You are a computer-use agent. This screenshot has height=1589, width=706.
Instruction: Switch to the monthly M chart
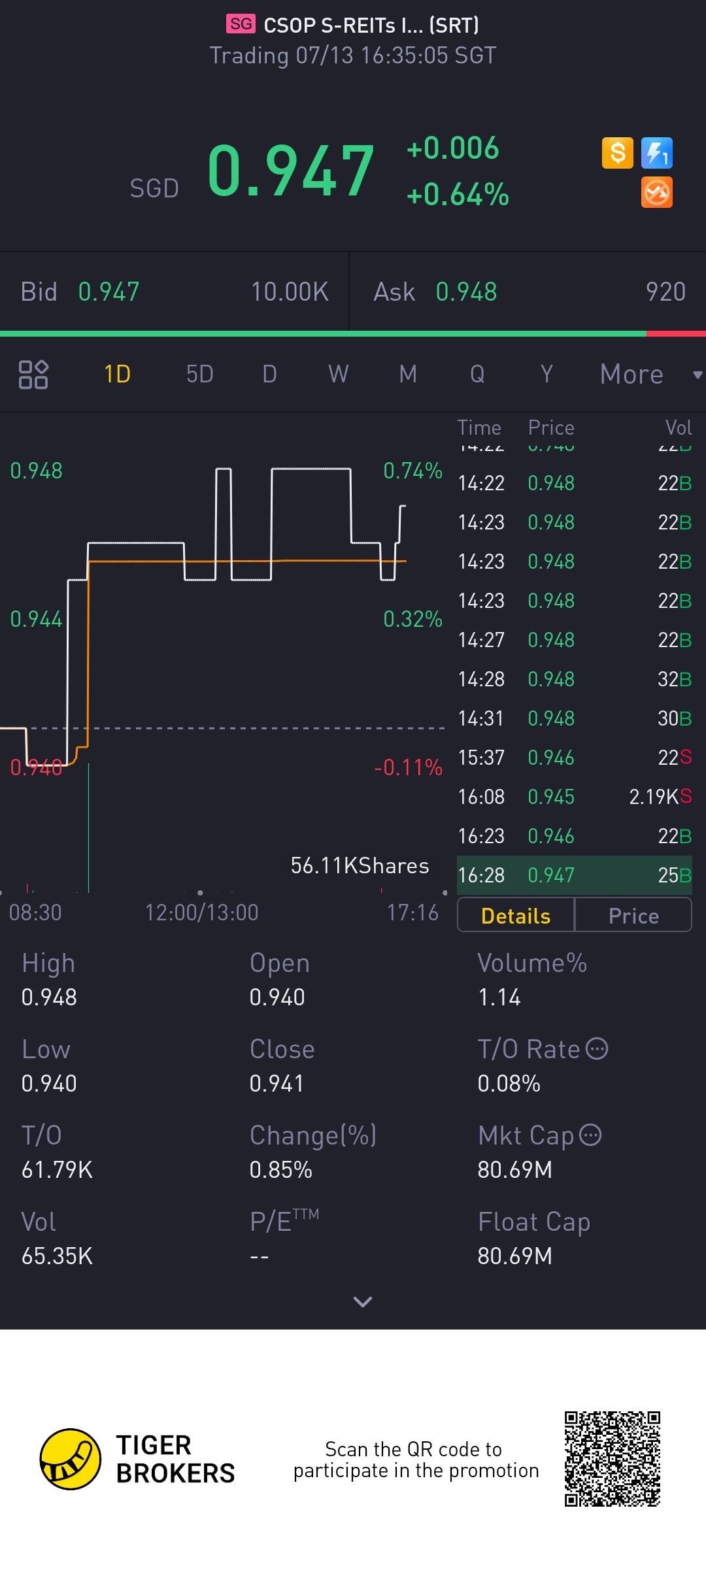(x=408, y=375)
